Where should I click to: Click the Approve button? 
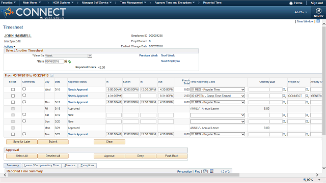(x=110, y=156)
